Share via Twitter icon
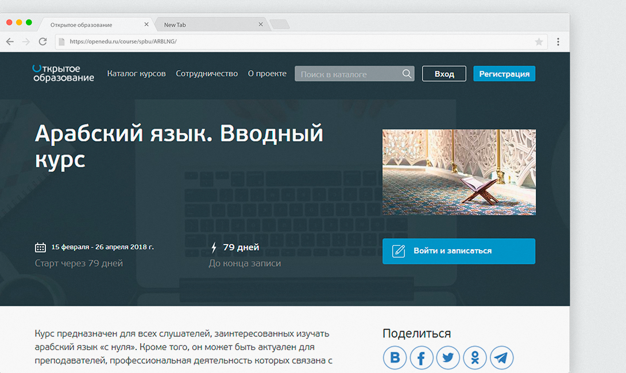Image resolution: width=626 pixels, height=373 pixels. coord(448,358)
